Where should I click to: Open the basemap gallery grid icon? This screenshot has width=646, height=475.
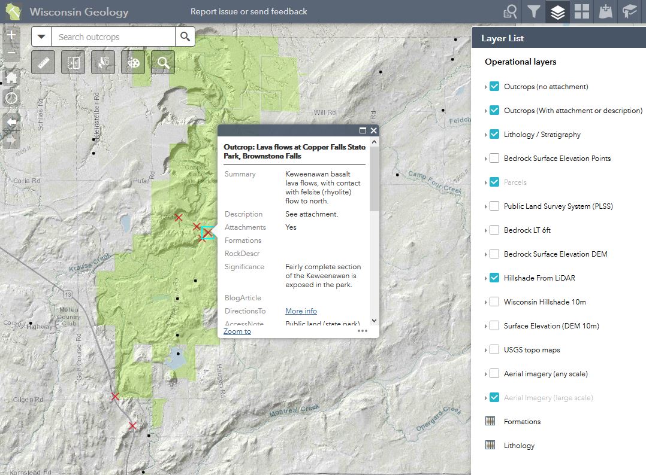tap(581, 11)
